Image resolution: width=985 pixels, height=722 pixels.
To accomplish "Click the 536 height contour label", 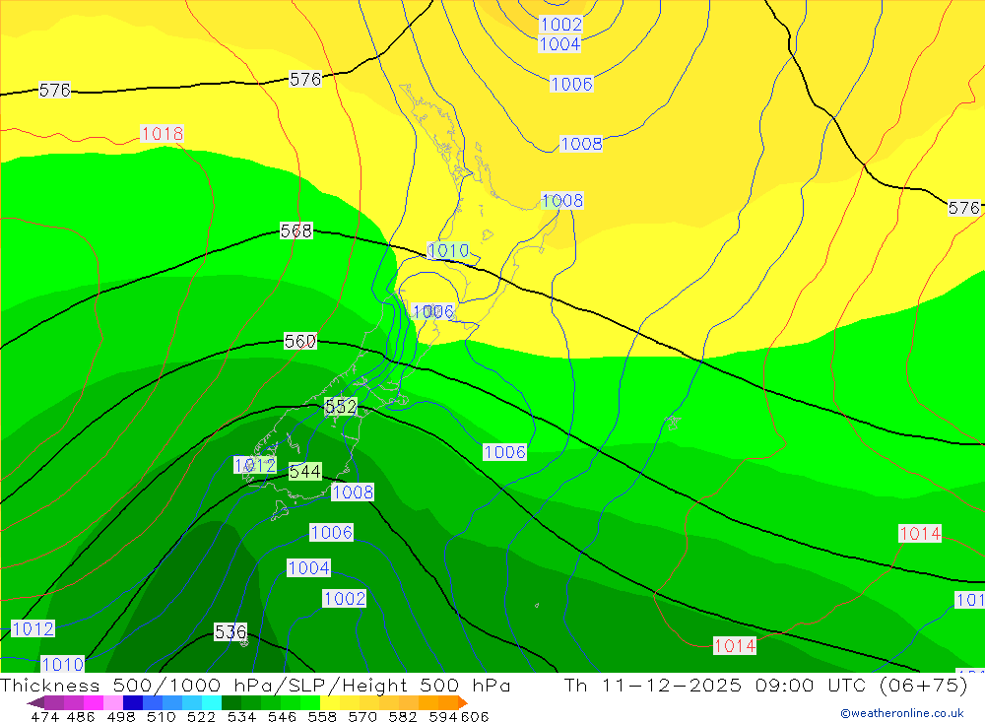I will pos(230,631).
